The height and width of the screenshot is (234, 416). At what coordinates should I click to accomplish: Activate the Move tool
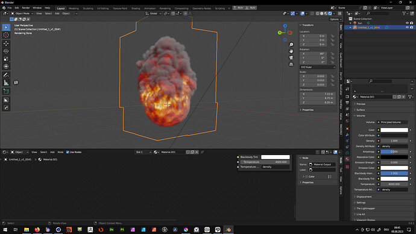tap(6, 43)
